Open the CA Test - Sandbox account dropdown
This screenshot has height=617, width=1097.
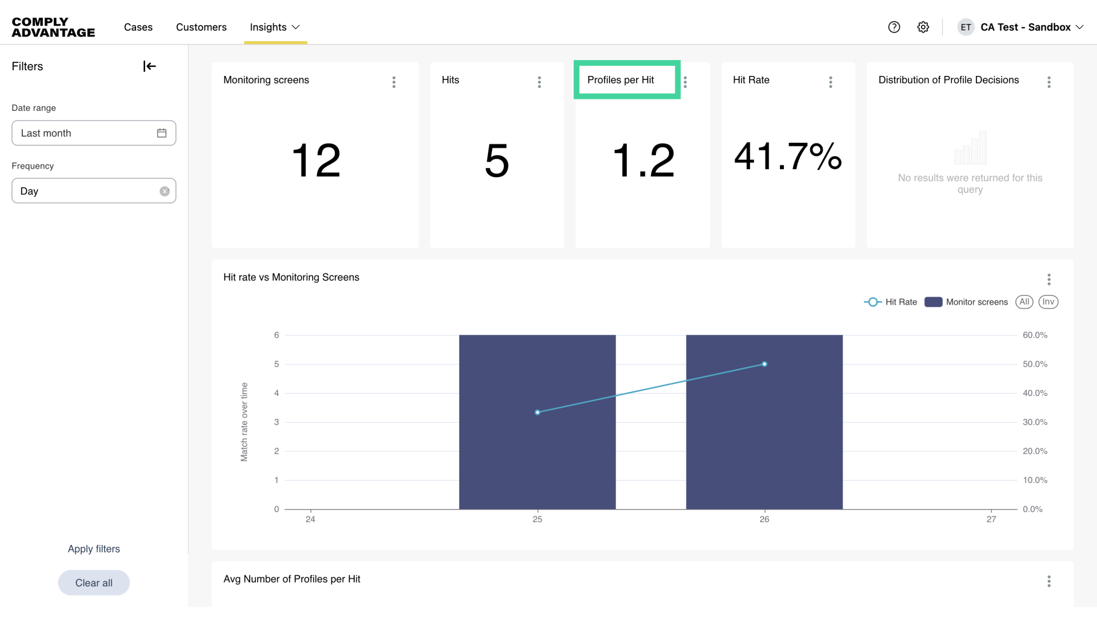pos(1026,27)
